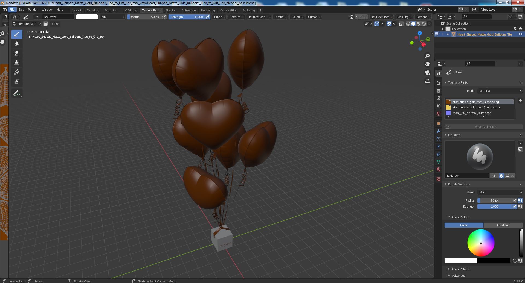Select the Fill bucket tool
525x283 pixels.
(17, 72)
